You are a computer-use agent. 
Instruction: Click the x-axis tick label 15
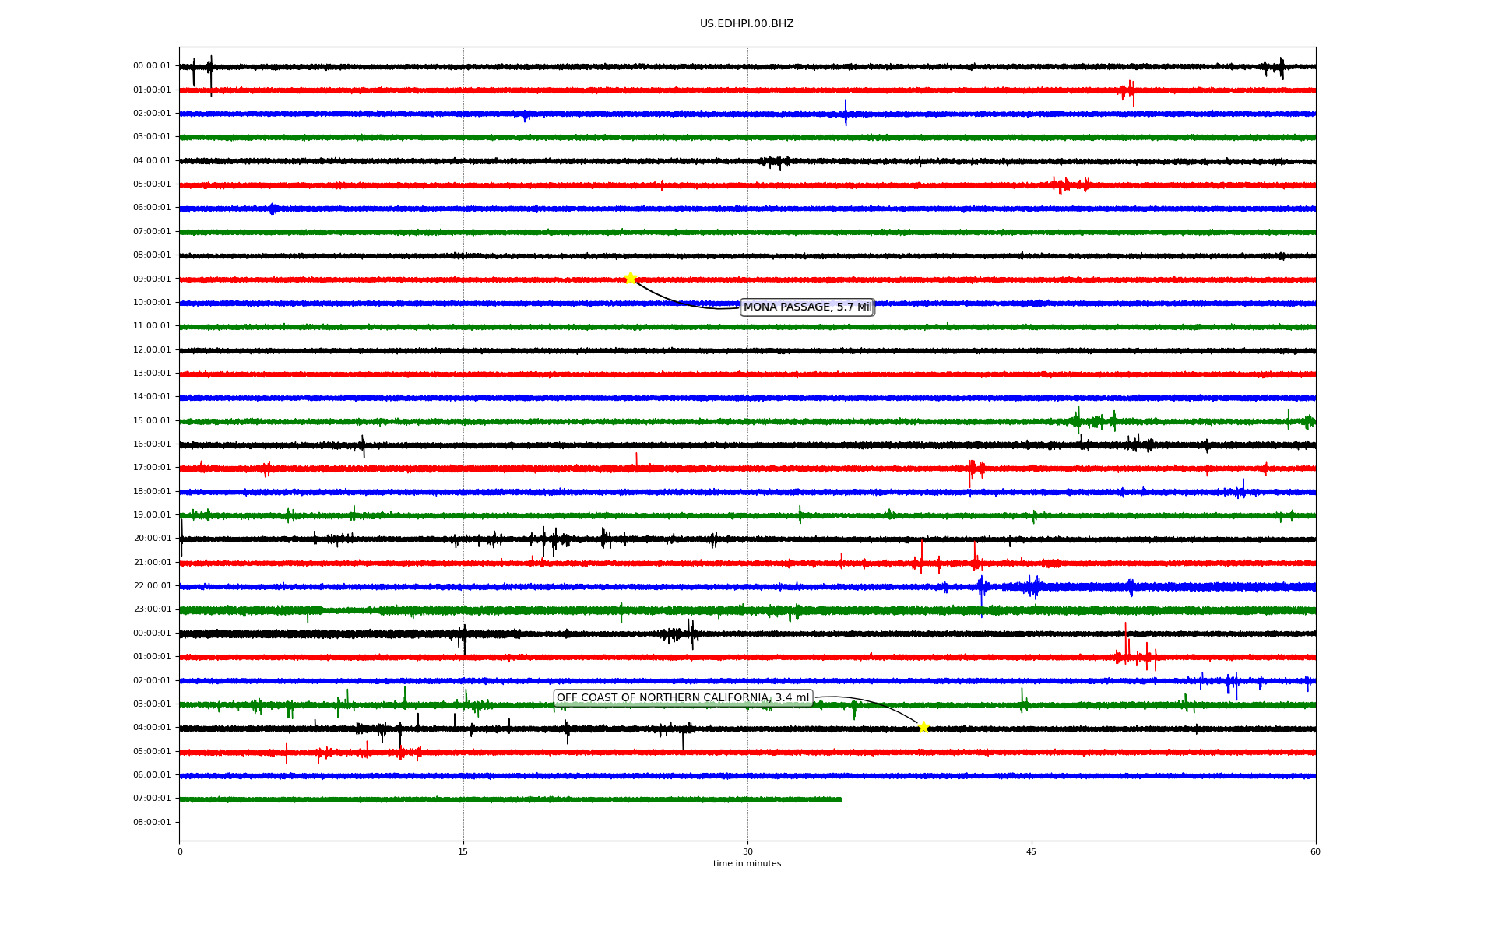463,852
